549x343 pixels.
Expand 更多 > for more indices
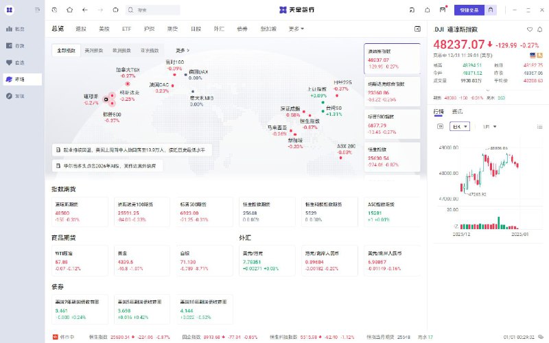183,50
